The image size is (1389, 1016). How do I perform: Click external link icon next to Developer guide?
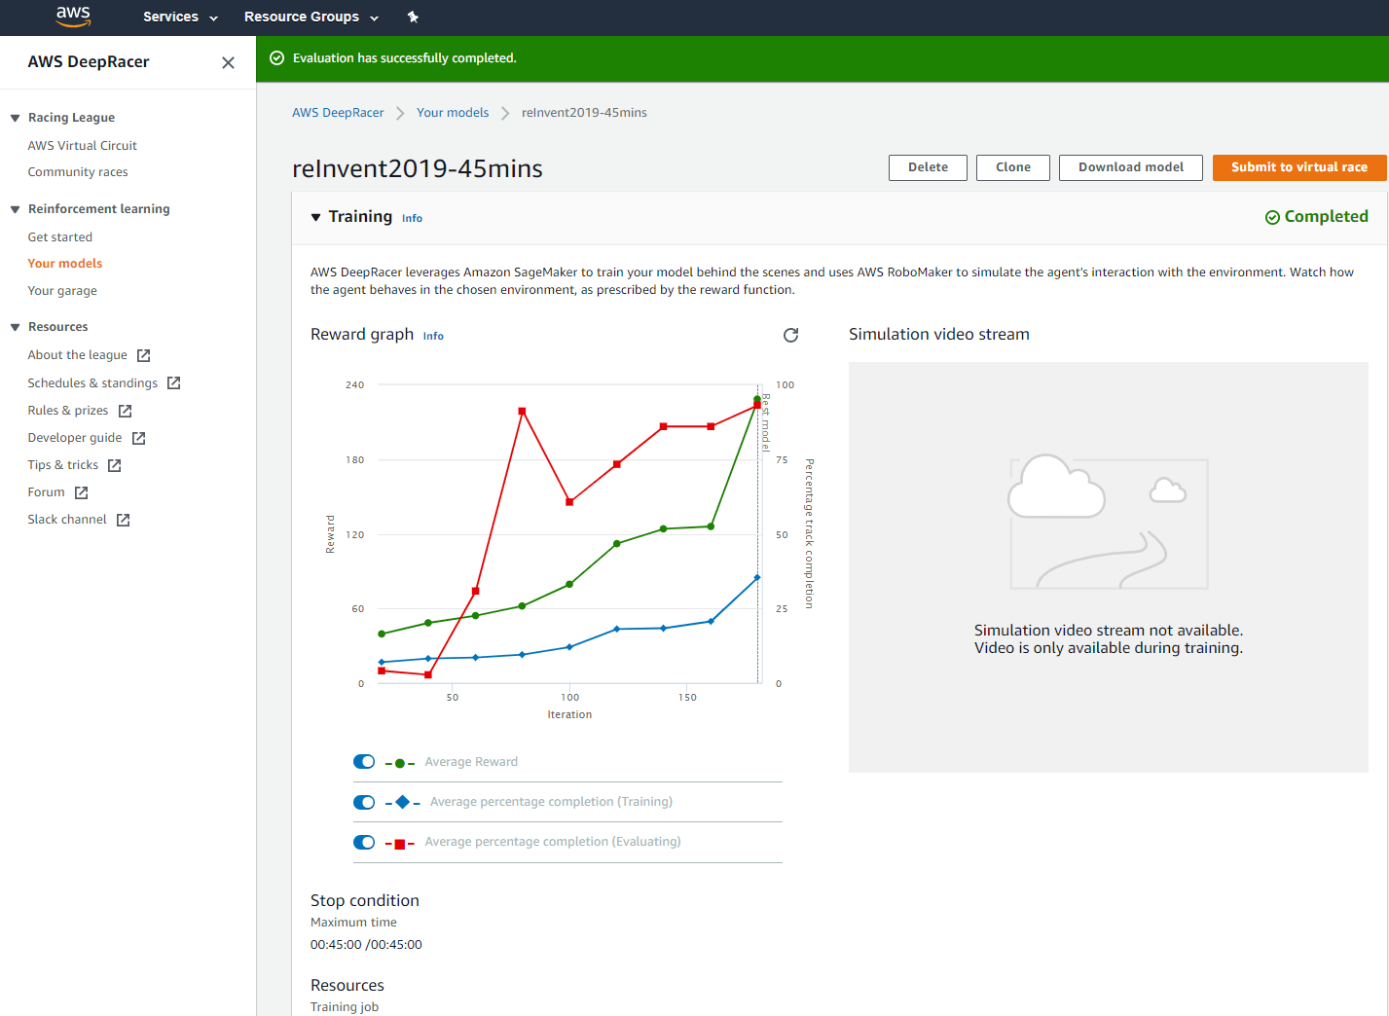(x=138, y=438)
